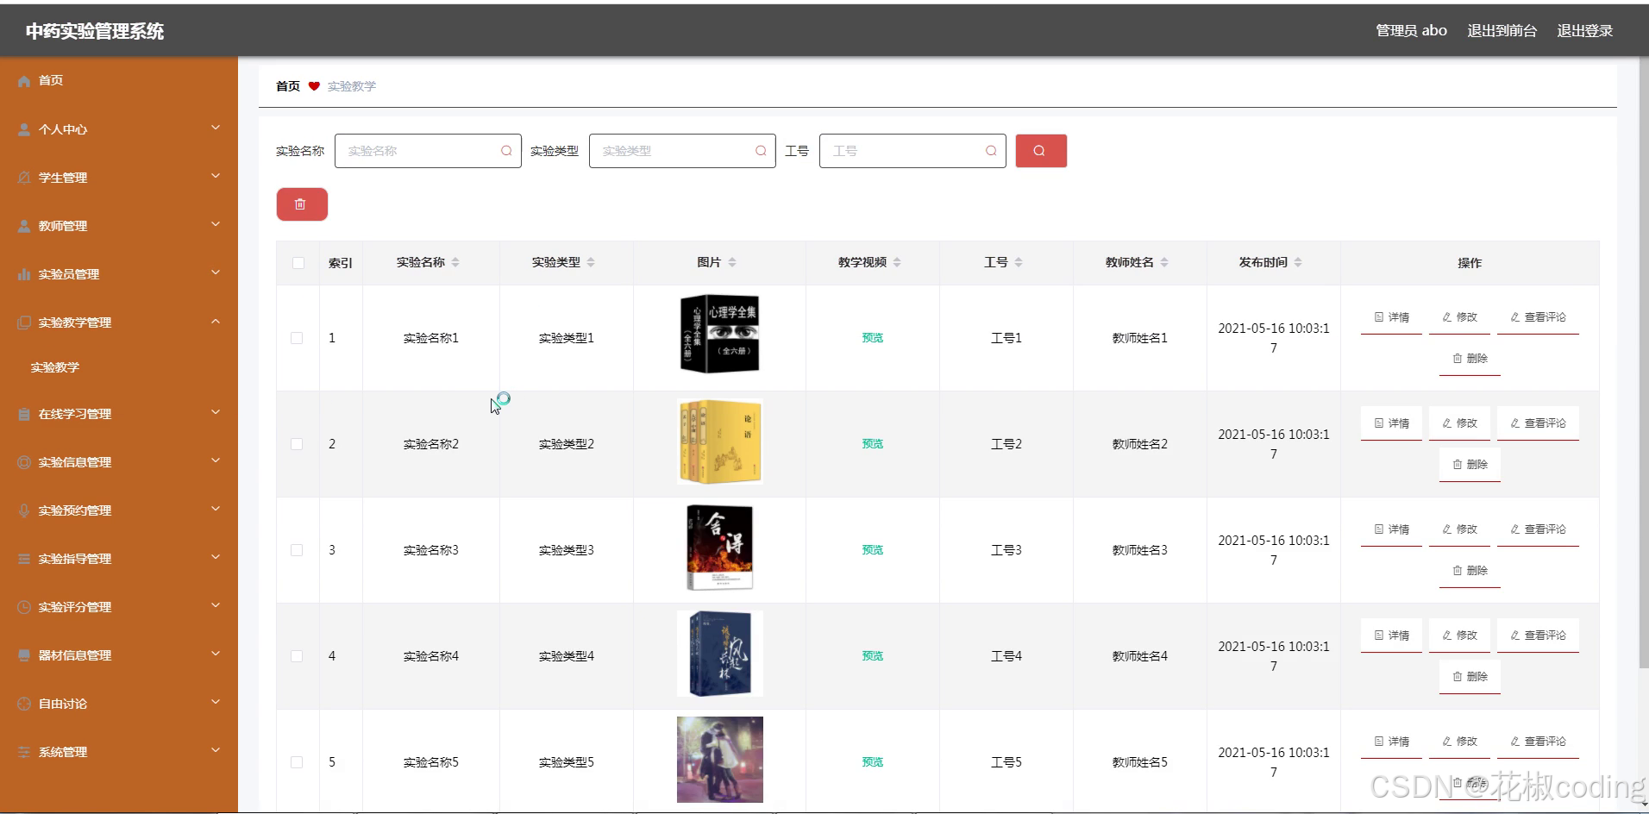The height and width of the screenshot is (814, 1649).
Task: Click the vertical page scrollbar
Action: pos(1643,362)
